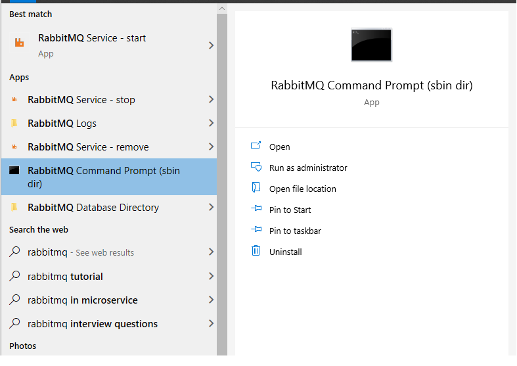This screenshot has height=366, width=517.
Task: Open the RabbitMQ Database Directory result
Action: tap(109, 207)
